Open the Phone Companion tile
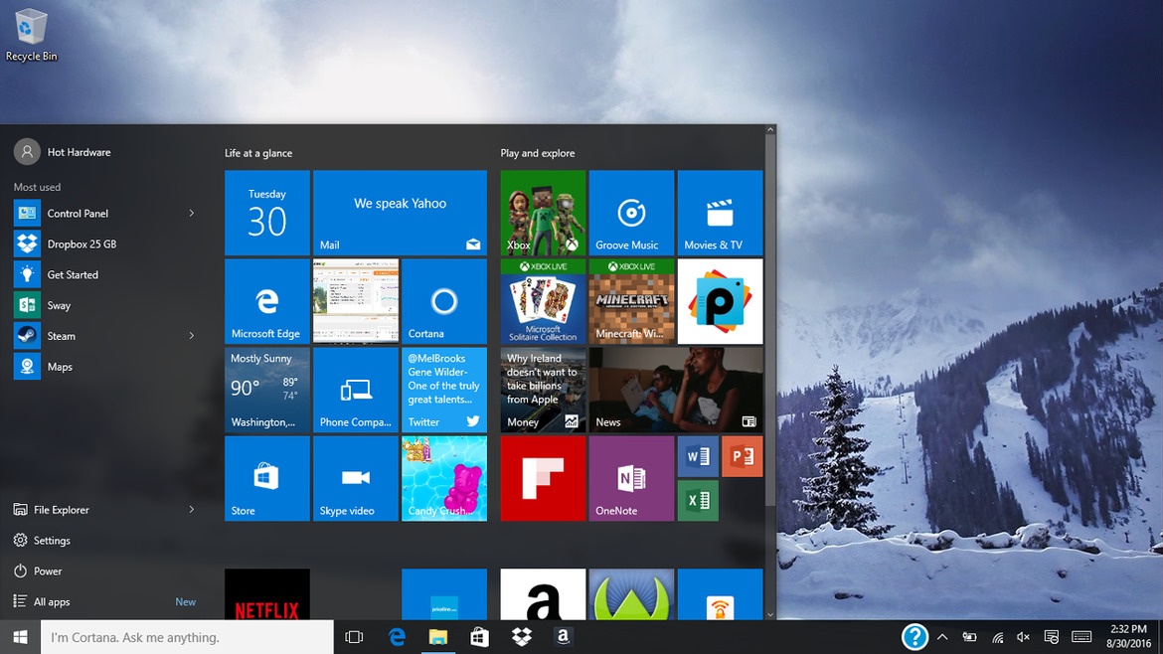Viewport: 1163px width, 654px height. point(355,390)
